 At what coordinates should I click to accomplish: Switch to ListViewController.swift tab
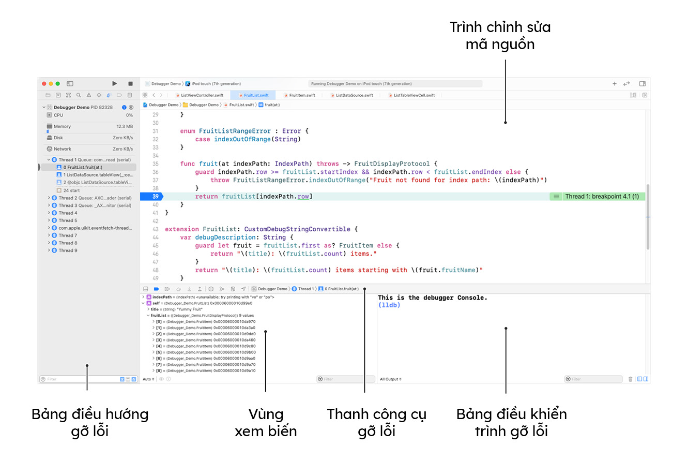[x=198, y=95]
